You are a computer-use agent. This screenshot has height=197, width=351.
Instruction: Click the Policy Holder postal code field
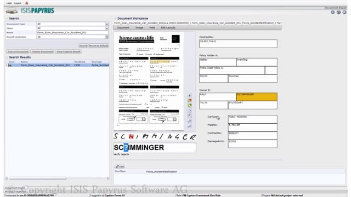coord(213,79)
